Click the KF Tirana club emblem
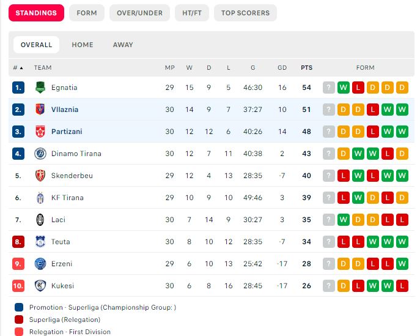Image resolution: width=420 pixels, height=336 pixels. pyautogui.click(x=40, y=198)
